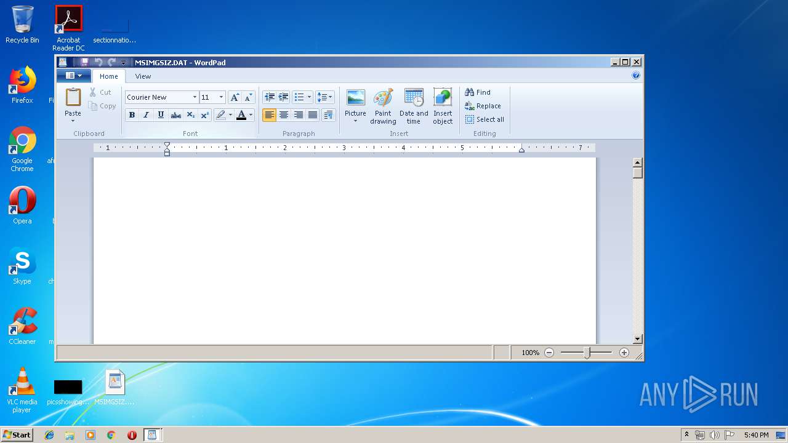788x443 pixels.
Task: Toggle Subscript formatting
Action: click(190, 115)
